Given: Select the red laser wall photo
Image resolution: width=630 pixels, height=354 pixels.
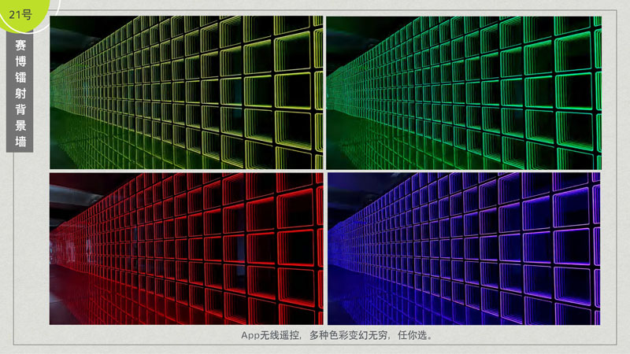Looking at the screenshot, I should (186, 249).
